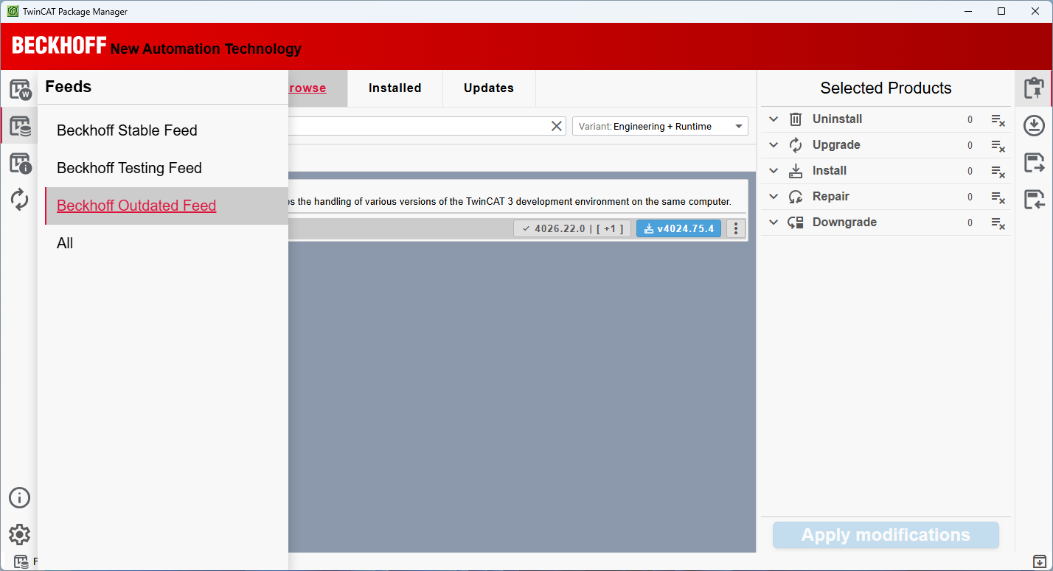The height and width of the screenshot is (571, 1053).
Task: Clear the Repair list with its remove icon
Action: pyautogui.click(x=998, y=197)
